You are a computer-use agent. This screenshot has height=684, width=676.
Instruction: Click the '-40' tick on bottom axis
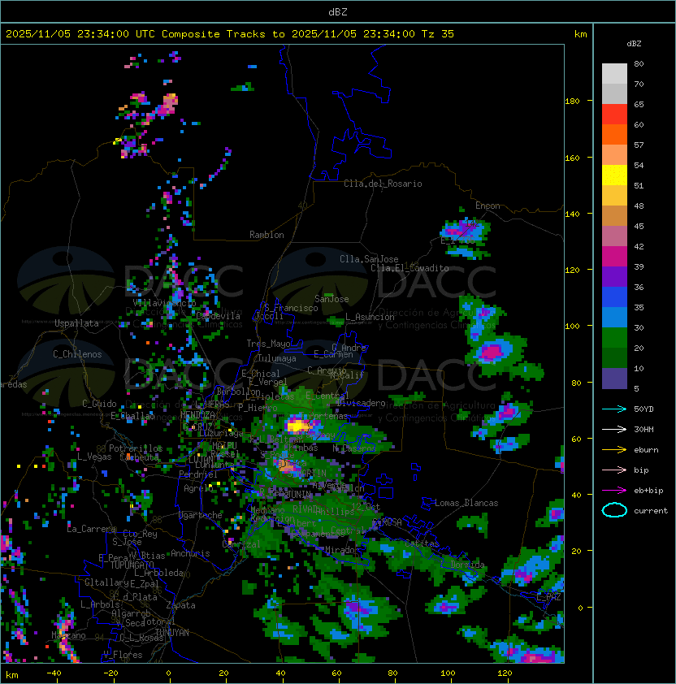click(54, 673)
